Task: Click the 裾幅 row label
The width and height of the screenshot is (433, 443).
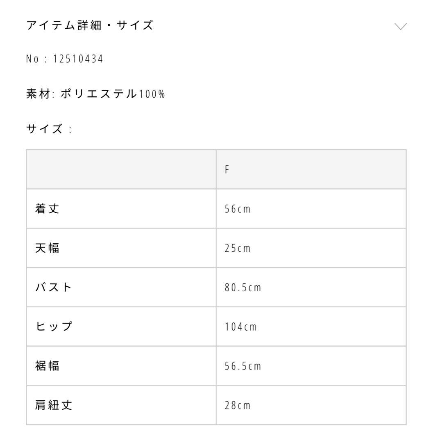Action: (x=47, y=365)
